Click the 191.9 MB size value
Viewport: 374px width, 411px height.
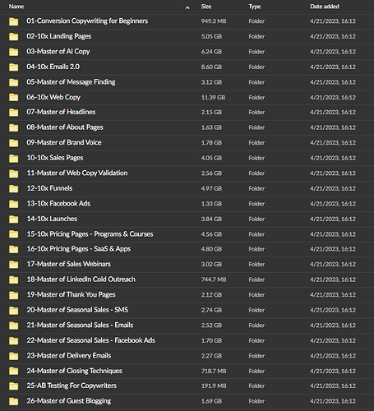(214, 386)
